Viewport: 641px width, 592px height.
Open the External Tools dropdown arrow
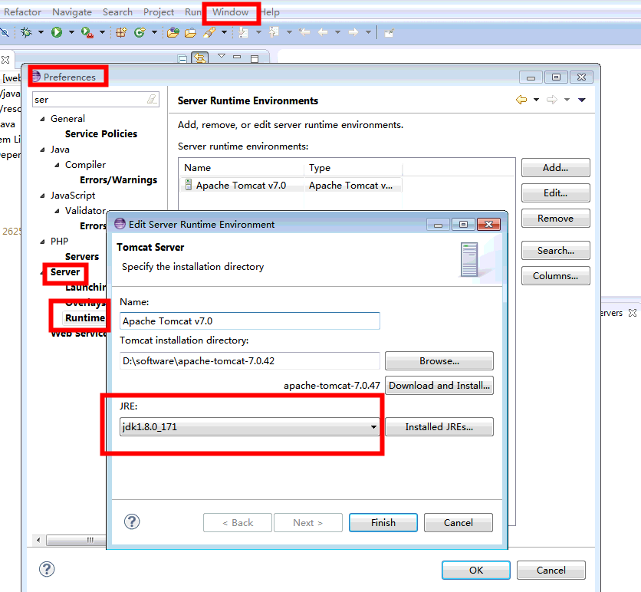(102, 32)
